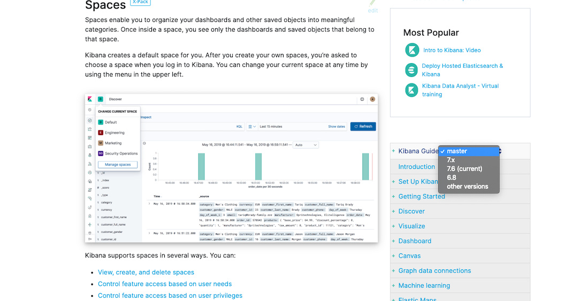Choose 7.6 (current) from the version list
Image resolution: width=573 pixels, height=301 pixels.
tap(469, 169)
